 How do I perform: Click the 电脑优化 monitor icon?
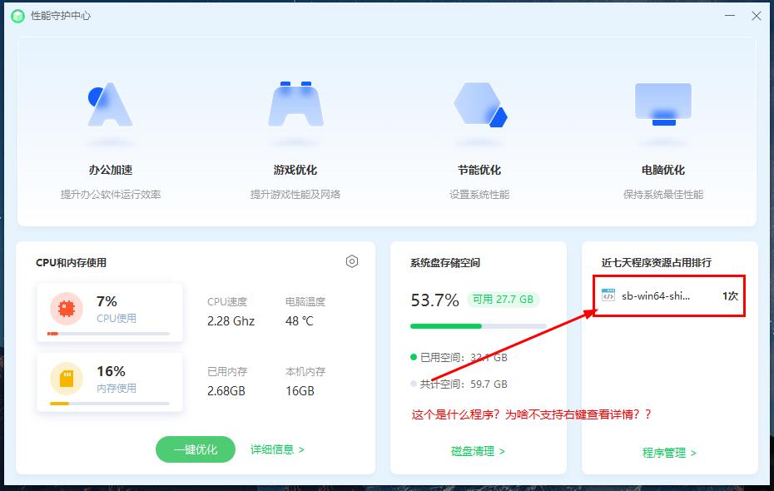pos(663,104)
